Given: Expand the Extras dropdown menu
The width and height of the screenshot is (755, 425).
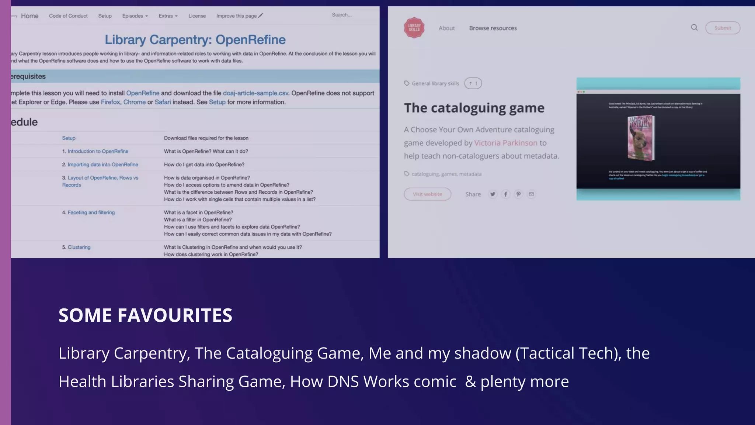Looking at the screenshot, I should click(x=168, y=16).
